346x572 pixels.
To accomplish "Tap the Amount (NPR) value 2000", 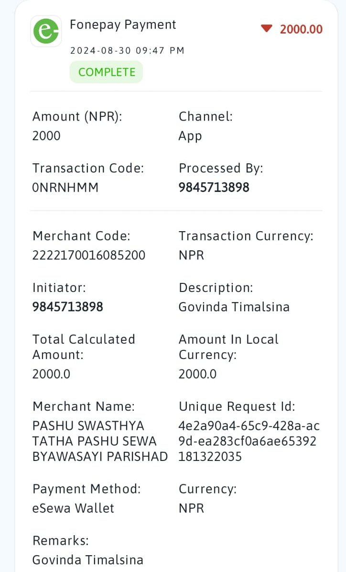I will click(46, 136).
